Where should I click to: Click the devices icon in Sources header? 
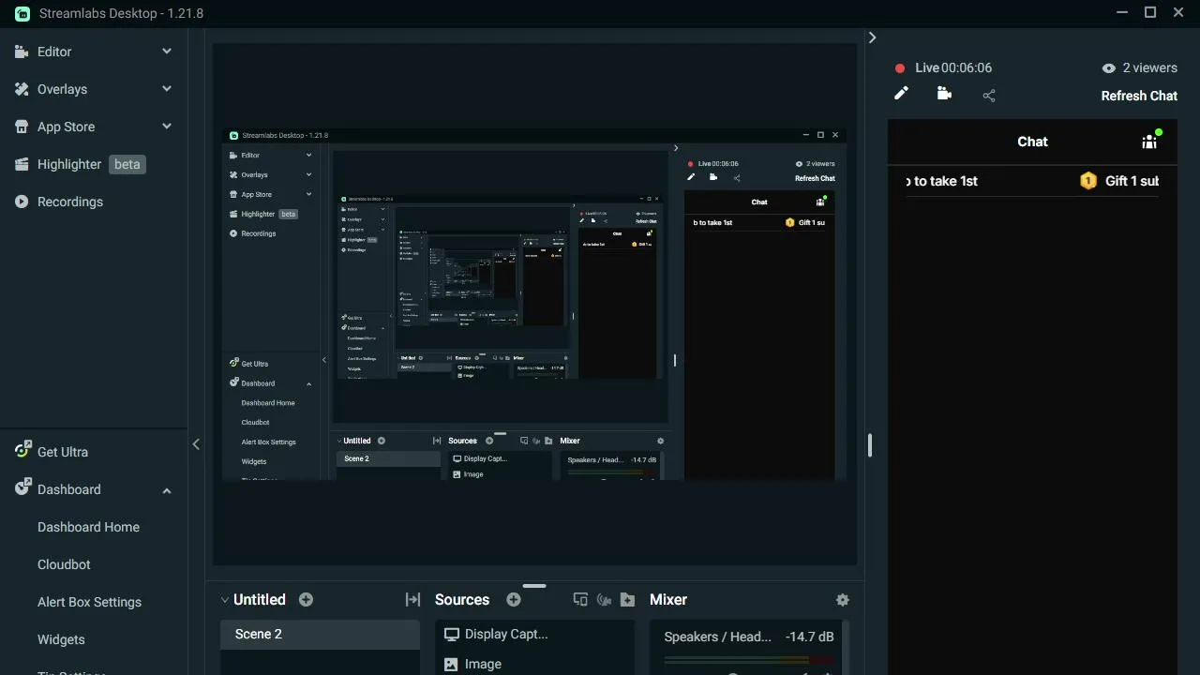coord(580,600)
